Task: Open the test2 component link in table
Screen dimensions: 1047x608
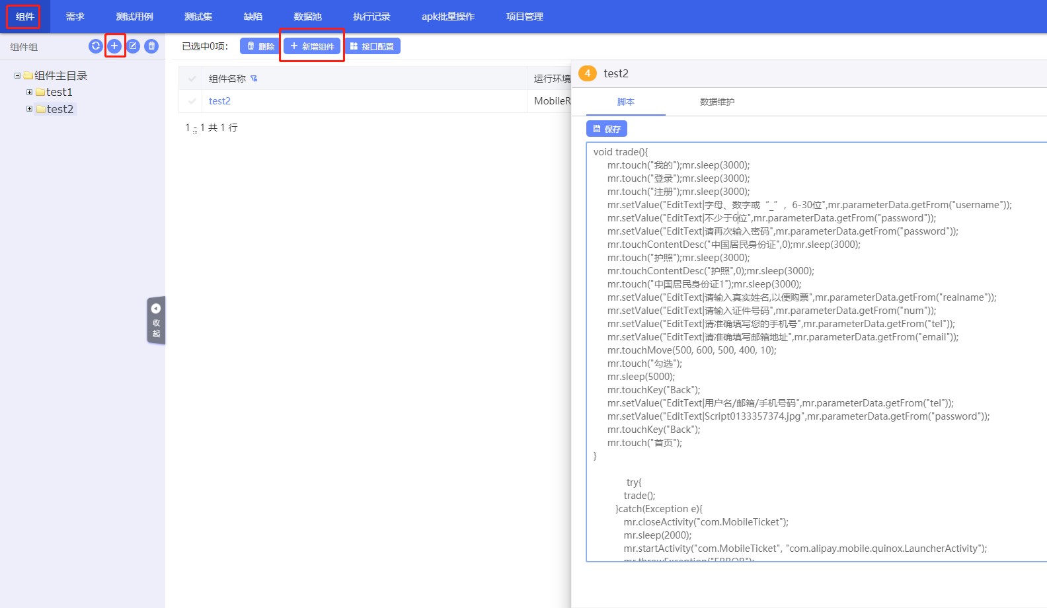Action: (219, 101)
